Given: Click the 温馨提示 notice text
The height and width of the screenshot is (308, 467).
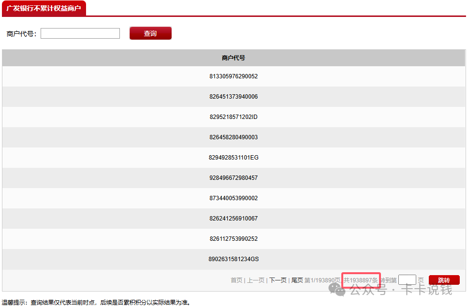Looking at the screenshot, I should [96, 303].
